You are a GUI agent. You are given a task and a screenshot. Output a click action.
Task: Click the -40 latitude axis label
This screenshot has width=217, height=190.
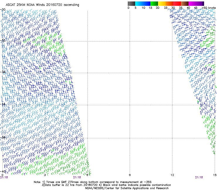coord(3,171)
